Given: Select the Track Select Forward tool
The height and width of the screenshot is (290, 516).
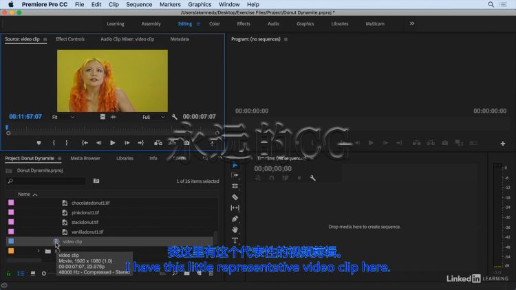Looking at the screenshot, I should pyautogui.click(x=235, y=175).
